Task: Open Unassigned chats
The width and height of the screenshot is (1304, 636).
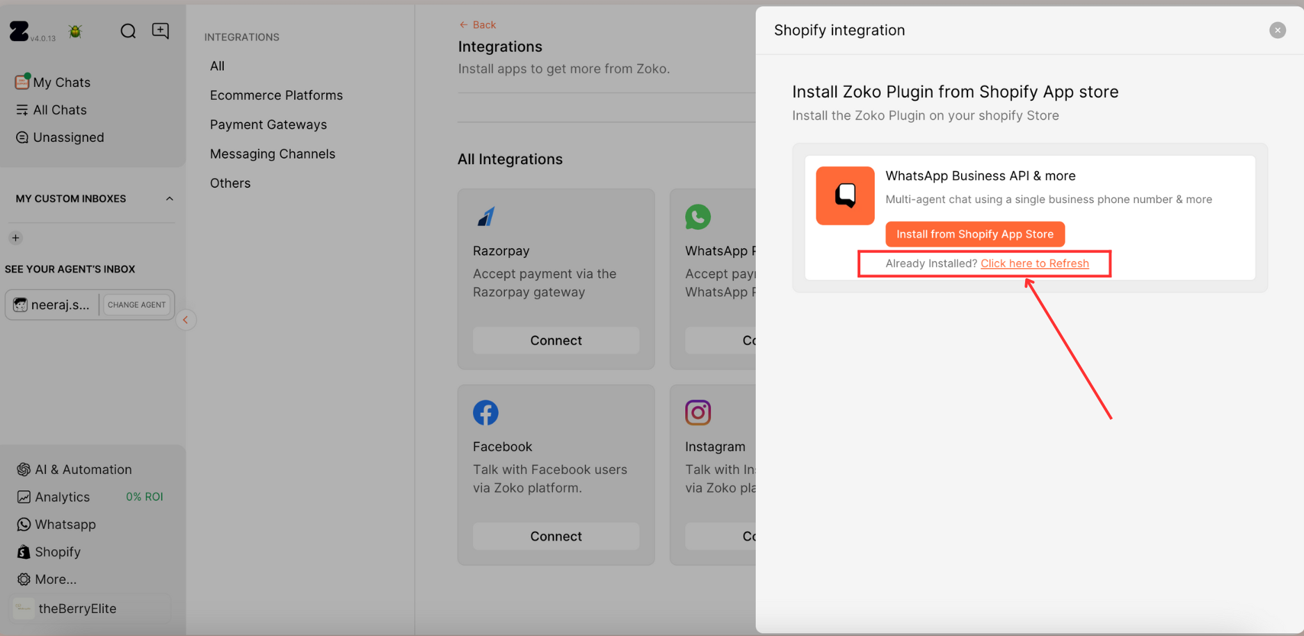Action: [60, 138]
